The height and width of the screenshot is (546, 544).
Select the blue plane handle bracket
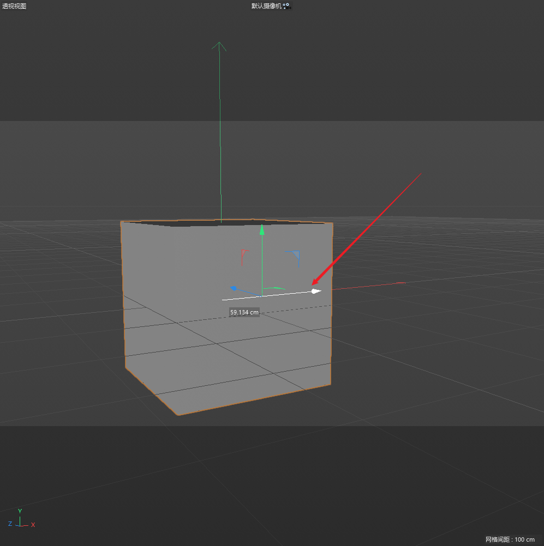296,254
